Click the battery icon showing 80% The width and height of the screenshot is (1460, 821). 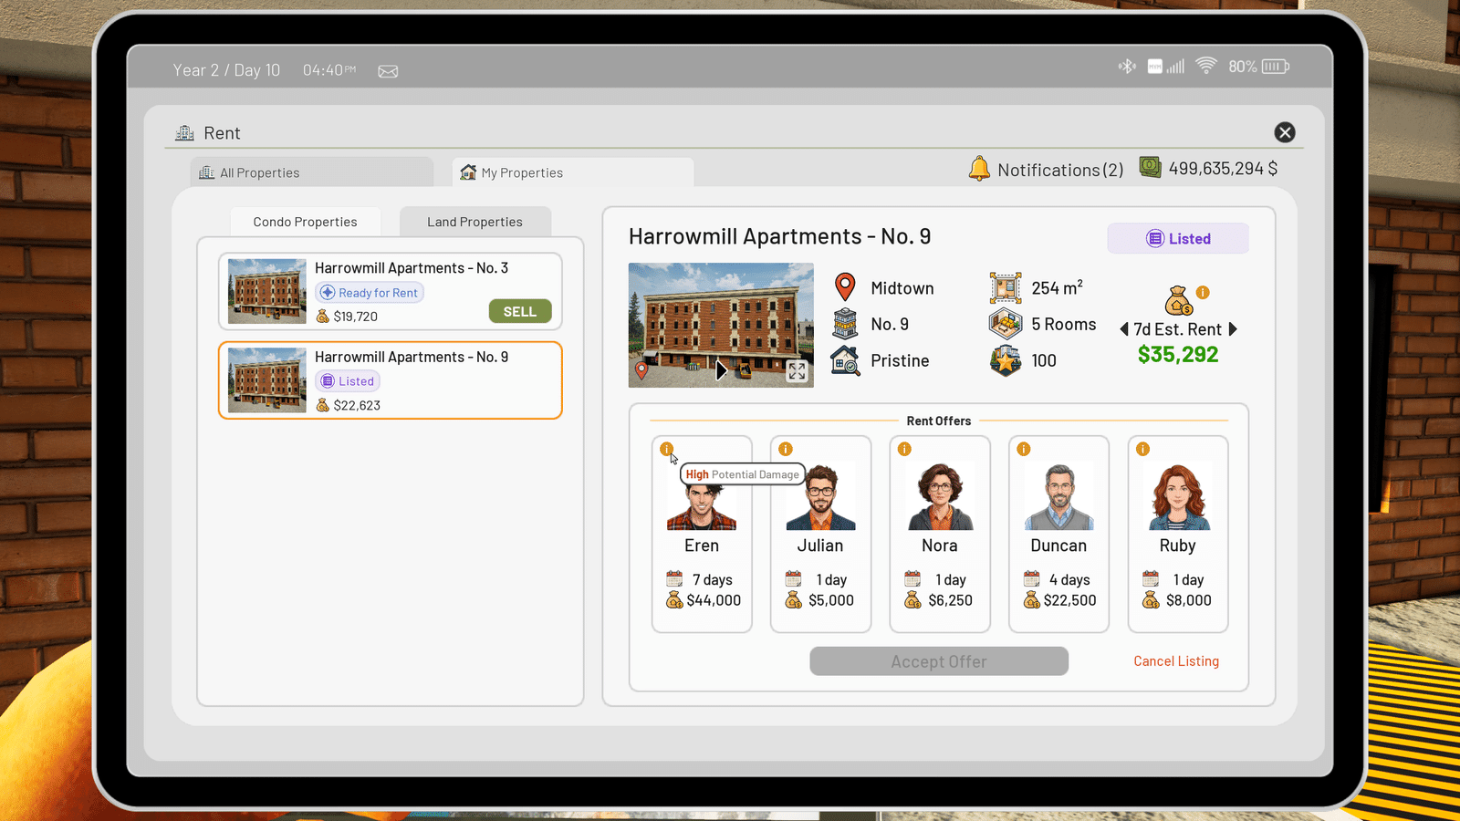pos(1275,67)
